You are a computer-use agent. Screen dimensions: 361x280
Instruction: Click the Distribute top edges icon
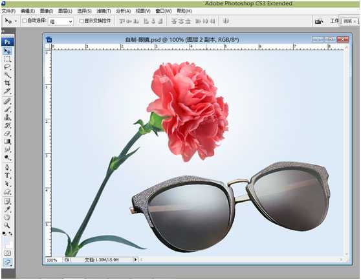coord(174,21)
